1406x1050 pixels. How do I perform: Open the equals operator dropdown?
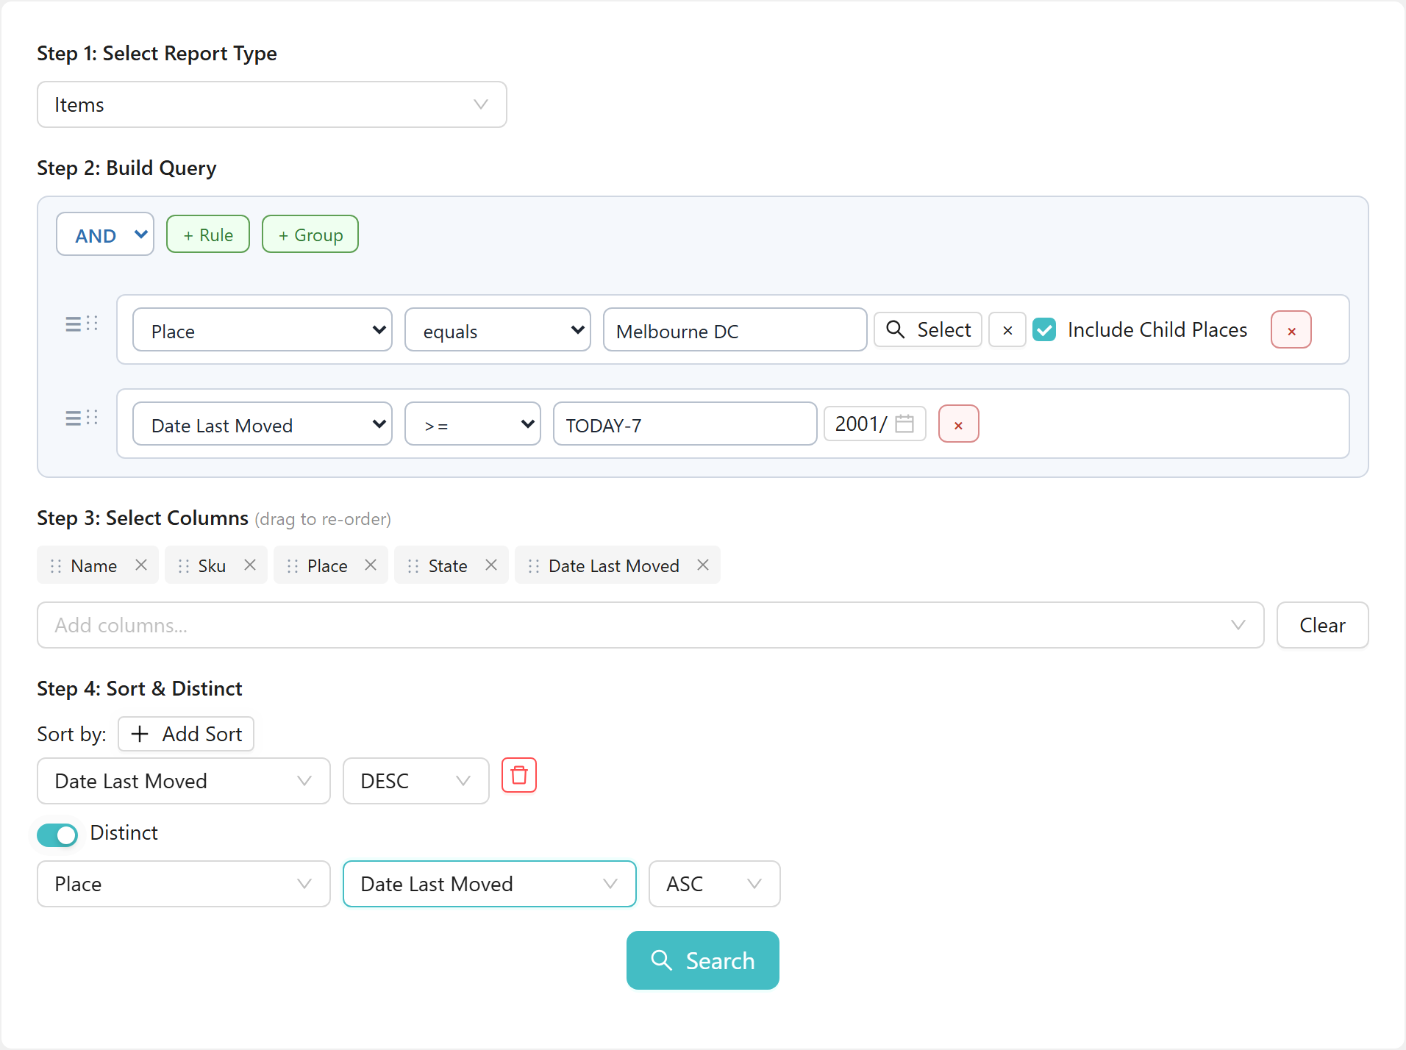(x=498, y=330)
